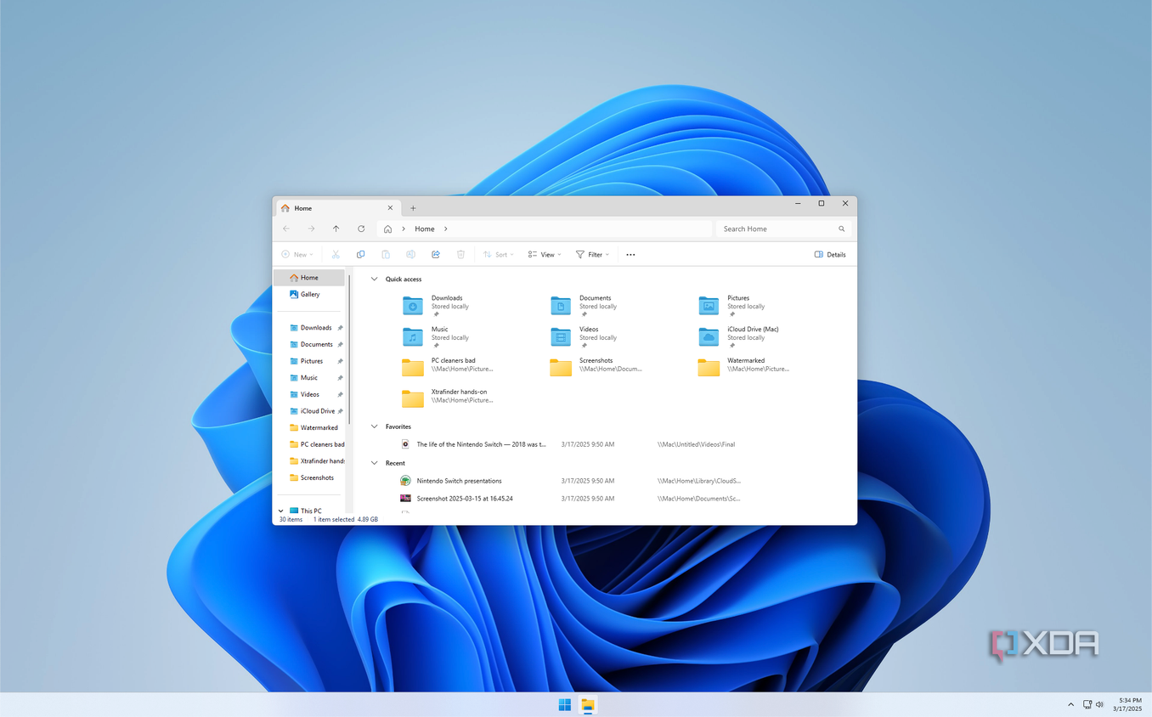Viewport: 1152px width, 717px height.
Task: Collapse the Recent section
Action: (x=375, y=463)
